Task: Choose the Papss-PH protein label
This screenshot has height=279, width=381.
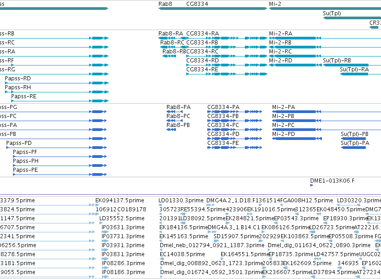Action: click(26, 161)
